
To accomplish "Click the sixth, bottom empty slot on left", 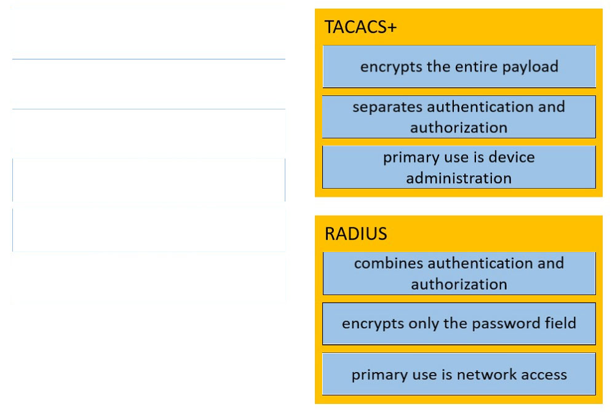I will tap(149, 277).
